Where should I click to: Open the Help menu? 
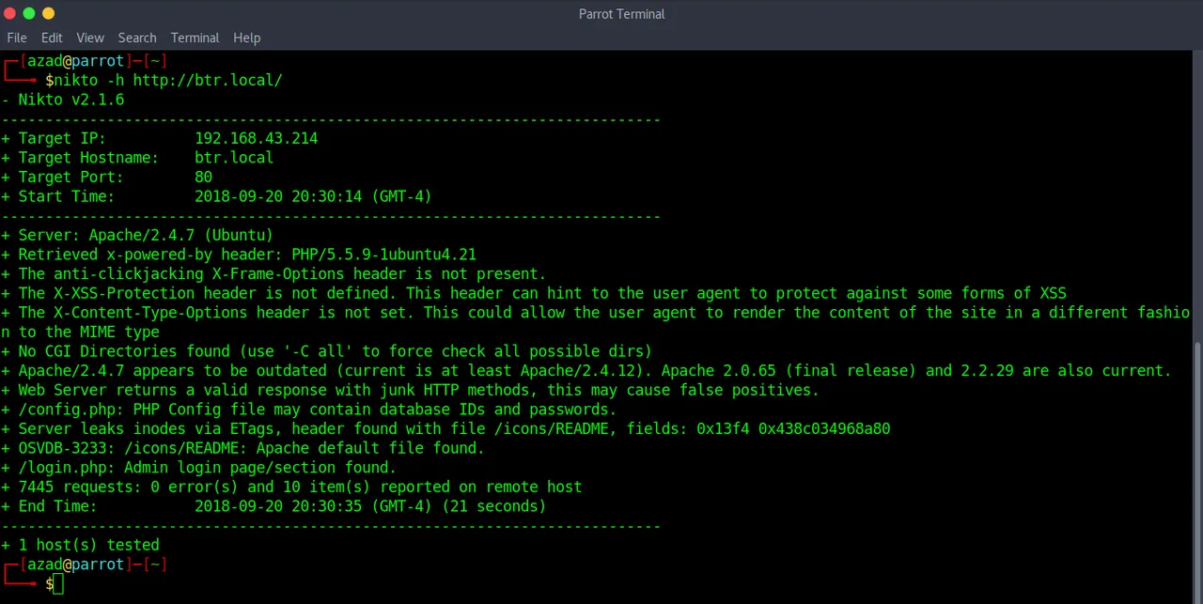[x=246, y=38]
